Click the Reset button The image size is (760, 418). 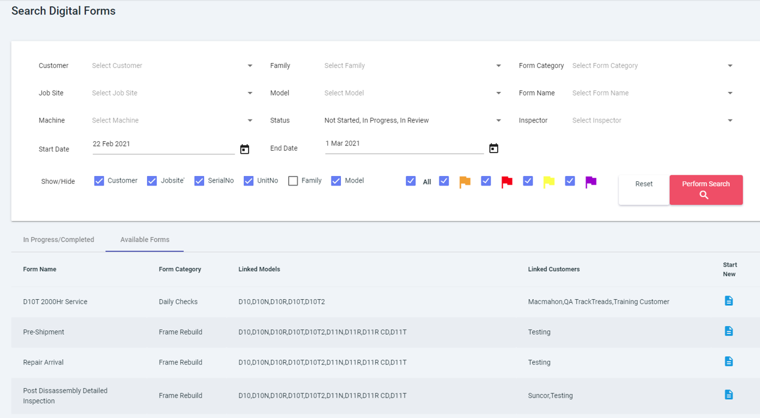(644, 184)
